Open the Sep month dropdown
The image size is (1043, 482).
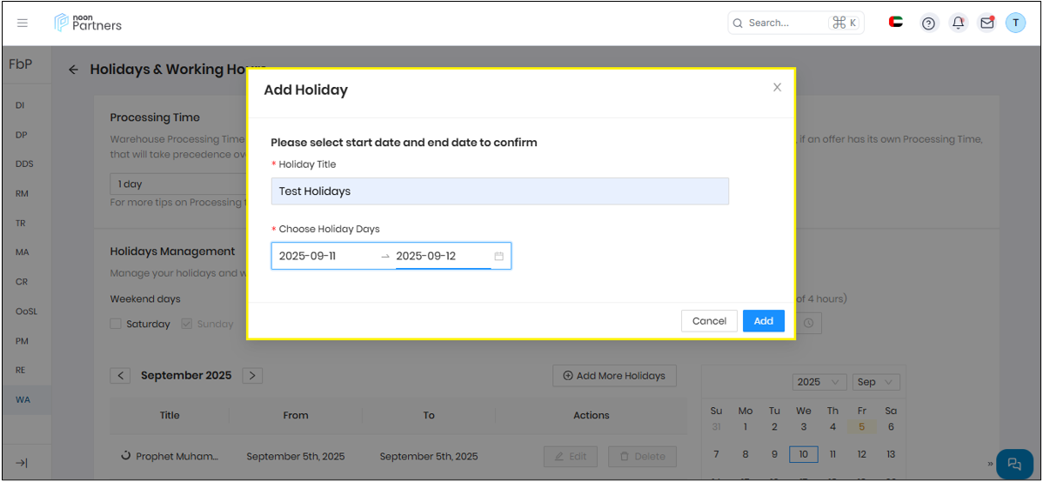tap(875, 382)
